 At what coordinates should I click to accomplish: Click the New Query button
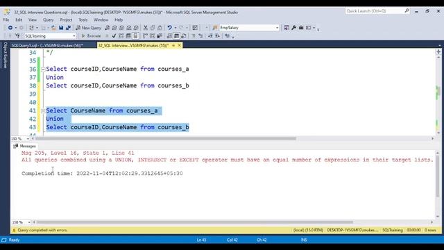tap(88, 28)
